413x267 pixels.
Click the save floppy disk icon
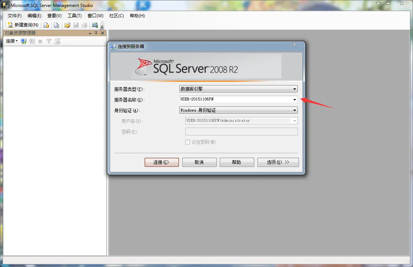76,25
